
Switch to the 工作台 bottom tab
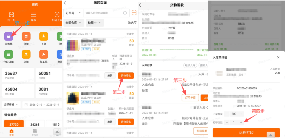(35, 133)
